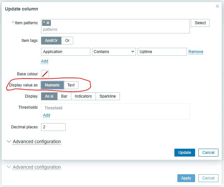Click the Decimal places input field
The width and height of the screenshot is (224, 187).
point(53,127)
